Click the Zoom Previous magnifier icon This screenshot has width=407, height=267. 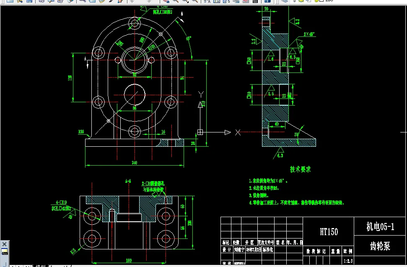[x=194, y=1]
